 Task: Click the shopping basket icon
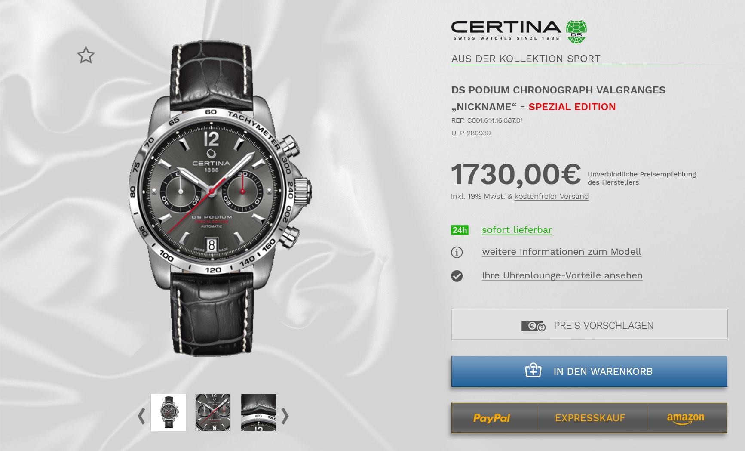click(533, 370)
